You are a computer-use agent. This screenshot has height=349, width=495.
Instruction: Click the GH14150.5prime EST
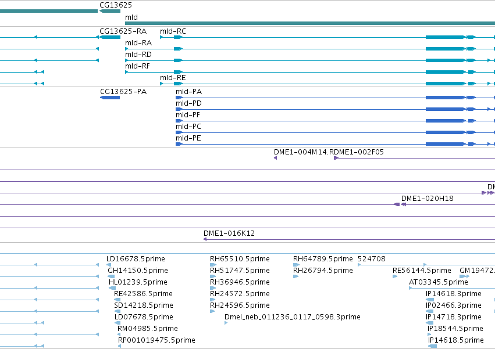(111, 276)
